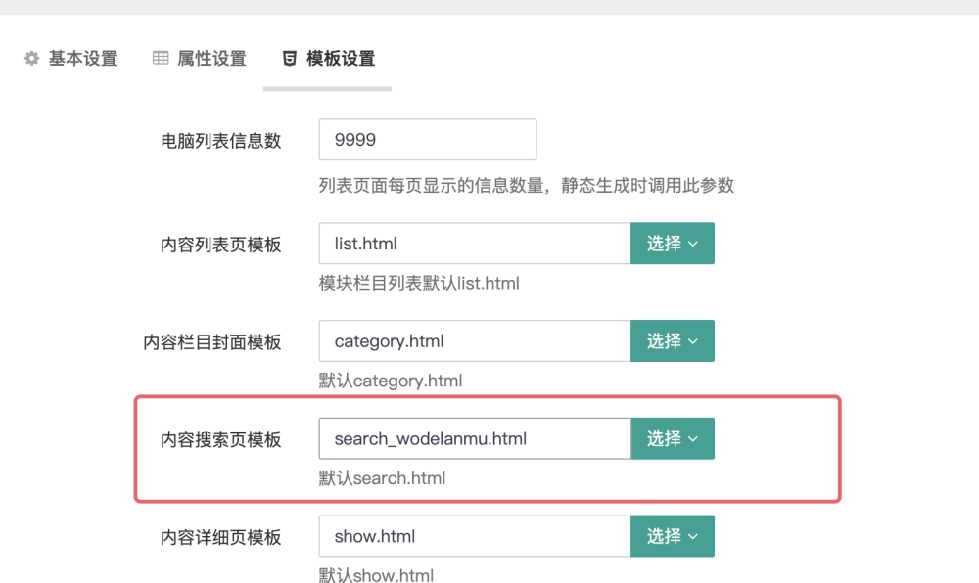Image resolution: width=979 pixels, height=583 pixels.
Task: Click the 内容栏目封面模板 label
Action: [x=212, y=342]
